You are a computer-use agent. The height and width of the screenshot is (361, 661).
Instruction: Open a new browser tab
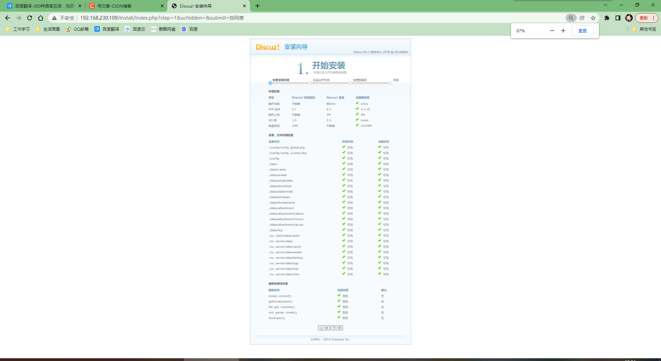point(258,6)
